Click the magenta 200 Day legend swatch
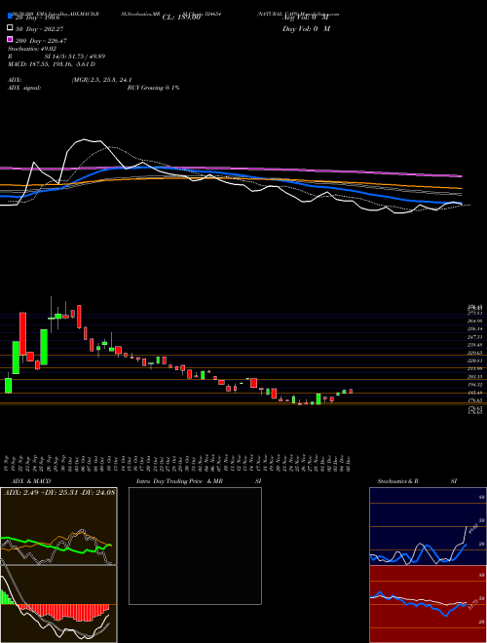The image size is (487, 643). tap(10, 40)
